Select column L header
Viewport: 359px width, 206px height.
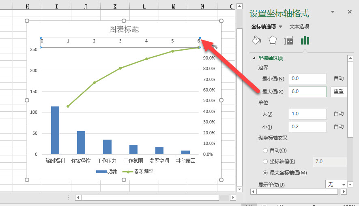pos(144,6)
